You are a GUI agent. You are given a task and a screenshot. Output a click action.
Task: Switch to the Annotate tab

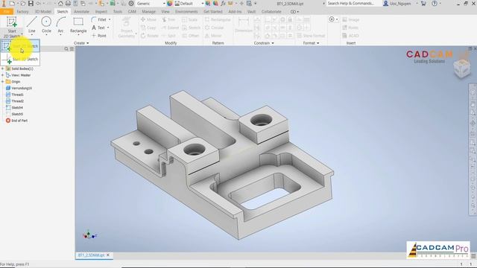click(x=81, y=12)
